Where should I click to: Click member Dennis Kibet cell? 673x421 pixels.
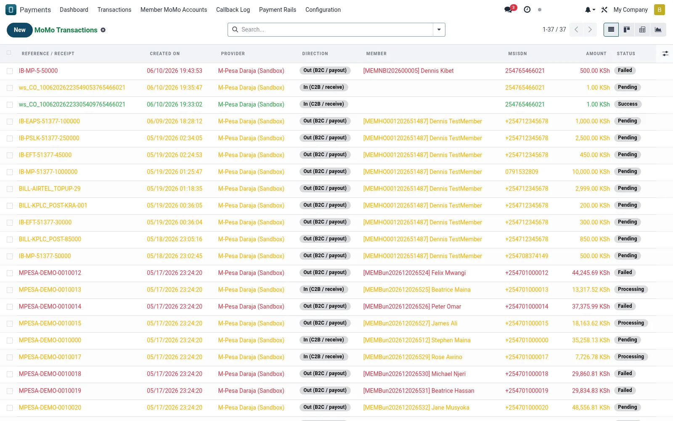[408, 71]
